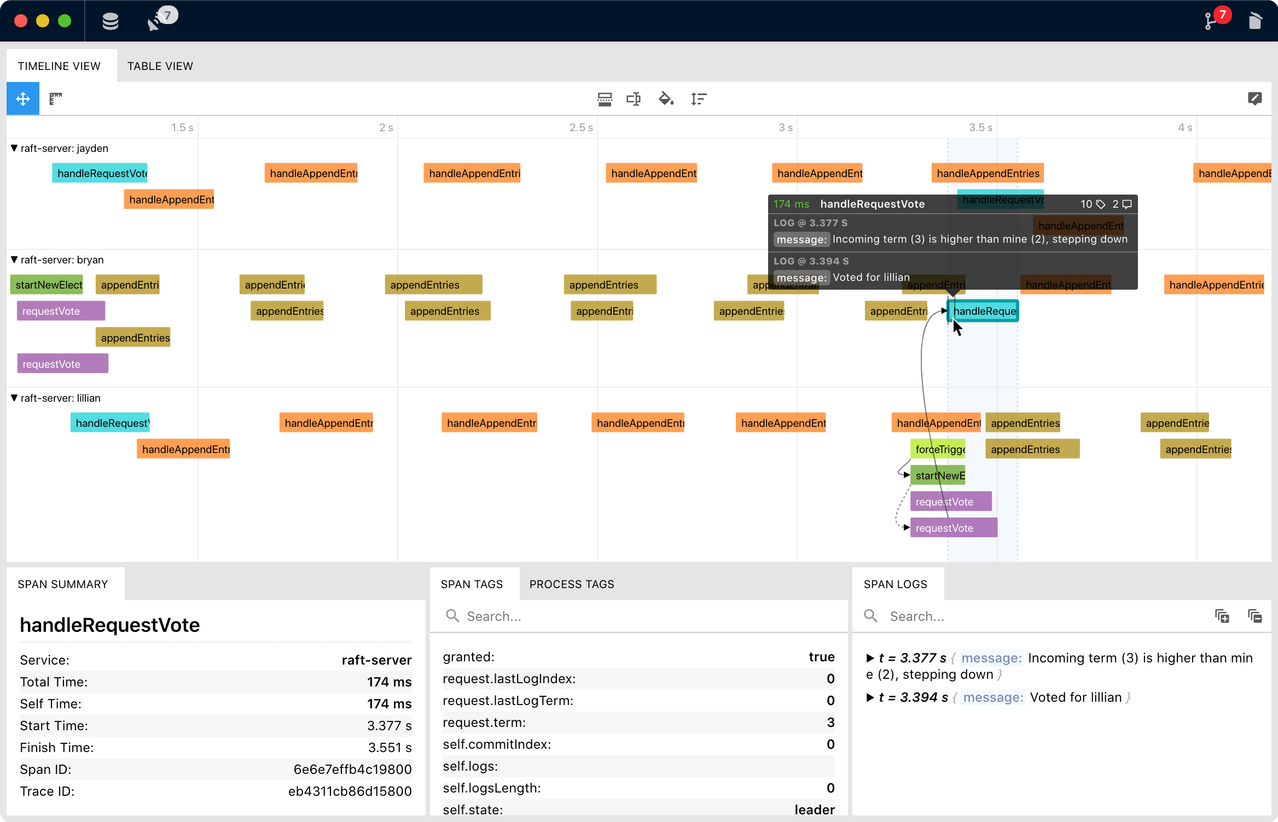Click the collapse all logs button

point(1254,616)
